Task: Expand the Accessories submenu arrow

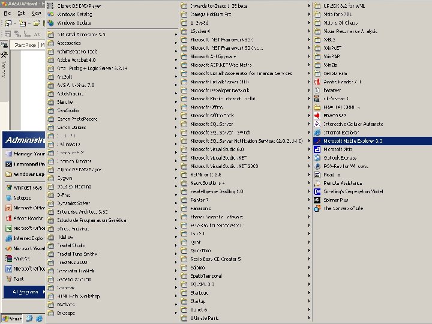Action: pyautogui.click(x=176, y=43)
